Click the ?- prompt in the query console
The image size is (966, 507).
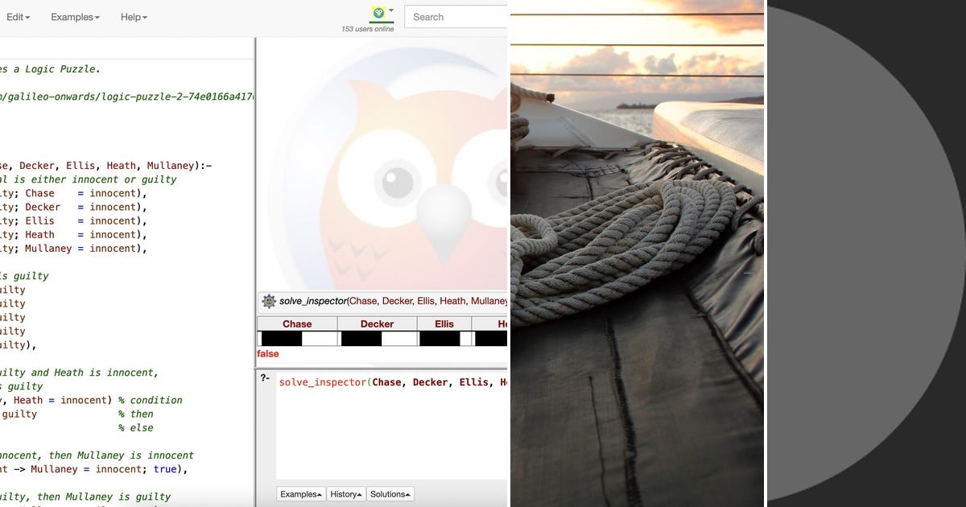click(266, 378)
